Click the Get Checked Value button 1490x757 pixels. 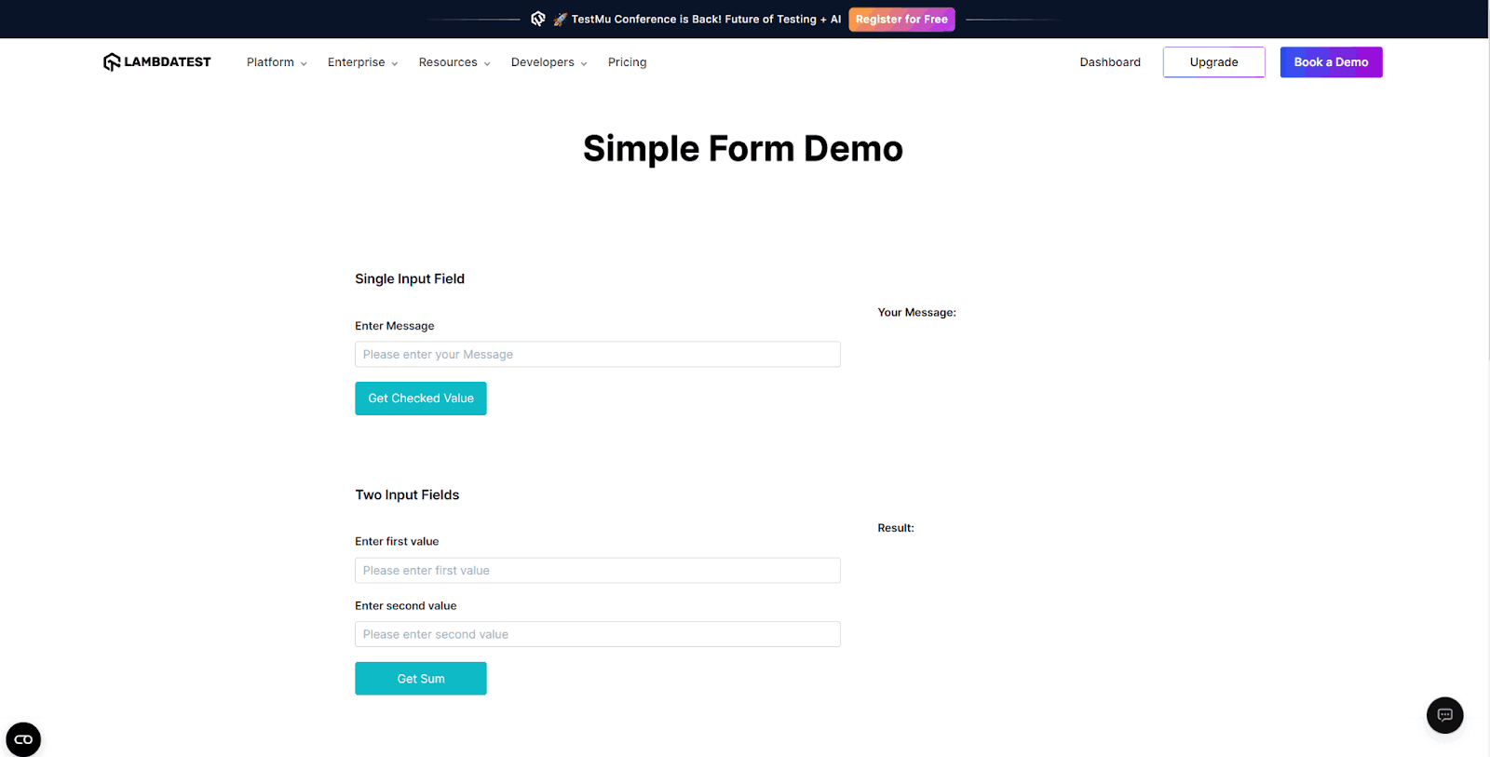pyautogui.click(x=420, y=399)
